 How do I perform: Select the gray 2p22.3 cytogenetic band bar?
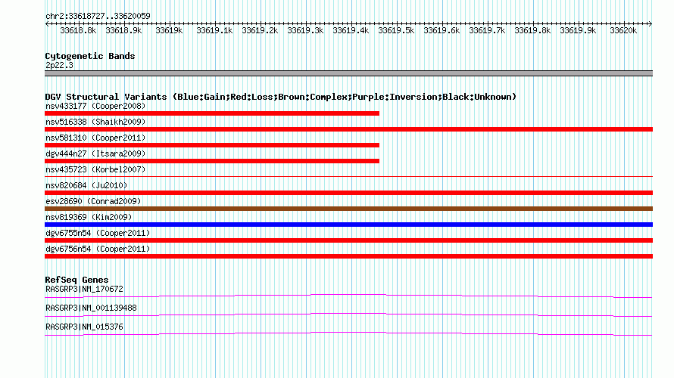pos(348,73)
